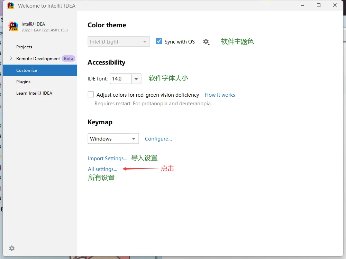Expand the Remote Development section
Image resolution: width=346 pixels, height=259 pixels.
[11, 58]
